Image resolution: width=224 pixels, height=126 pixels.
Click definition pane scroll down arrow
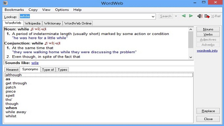[x=191, y=57]
